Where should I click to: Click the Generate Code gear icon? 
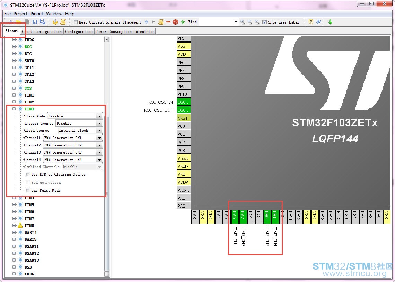55,22
